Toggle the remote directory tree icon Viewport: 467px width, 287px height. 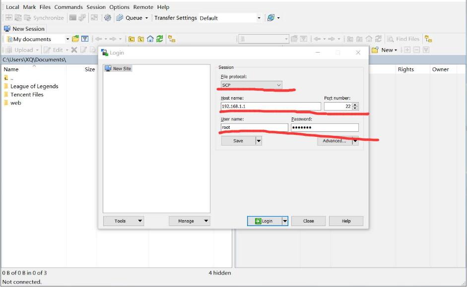(x=428, y=39)
